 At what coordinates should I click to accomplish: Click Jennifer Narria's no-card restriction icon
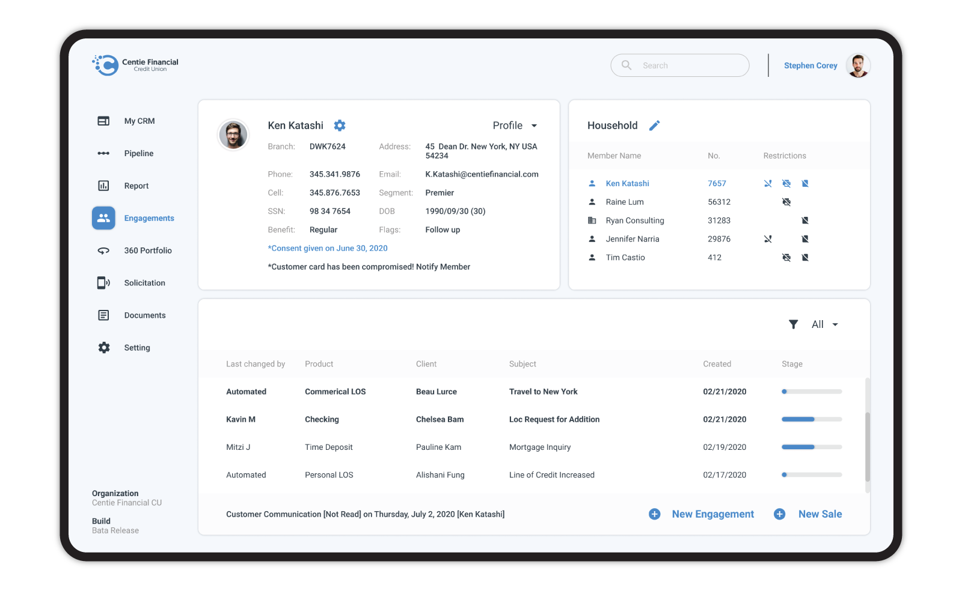point(805,239)
